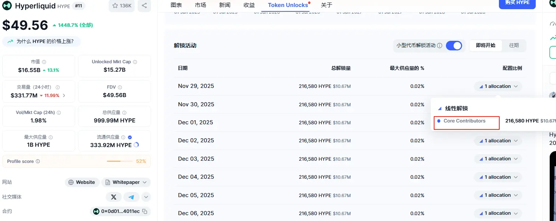Viewport: 556px width, 221px height.
Task: Open the X social media link
Action: point(113,197)
